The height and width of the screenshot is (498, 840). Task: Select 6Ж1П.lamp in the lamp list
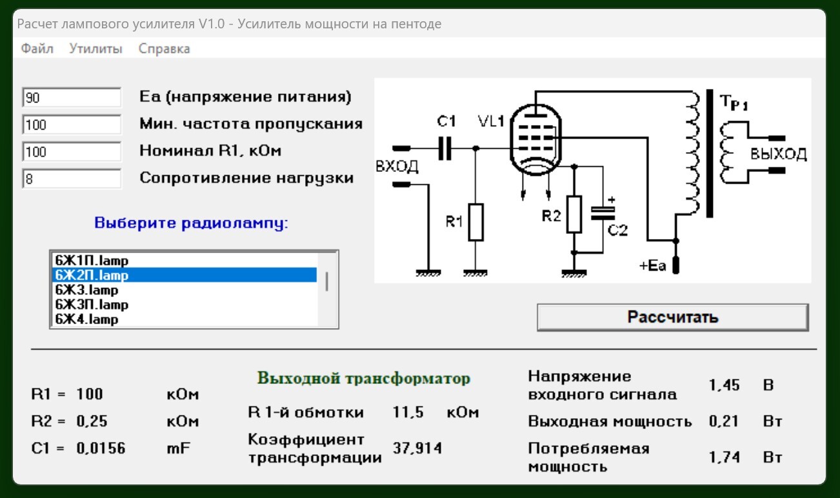(92, 261)
